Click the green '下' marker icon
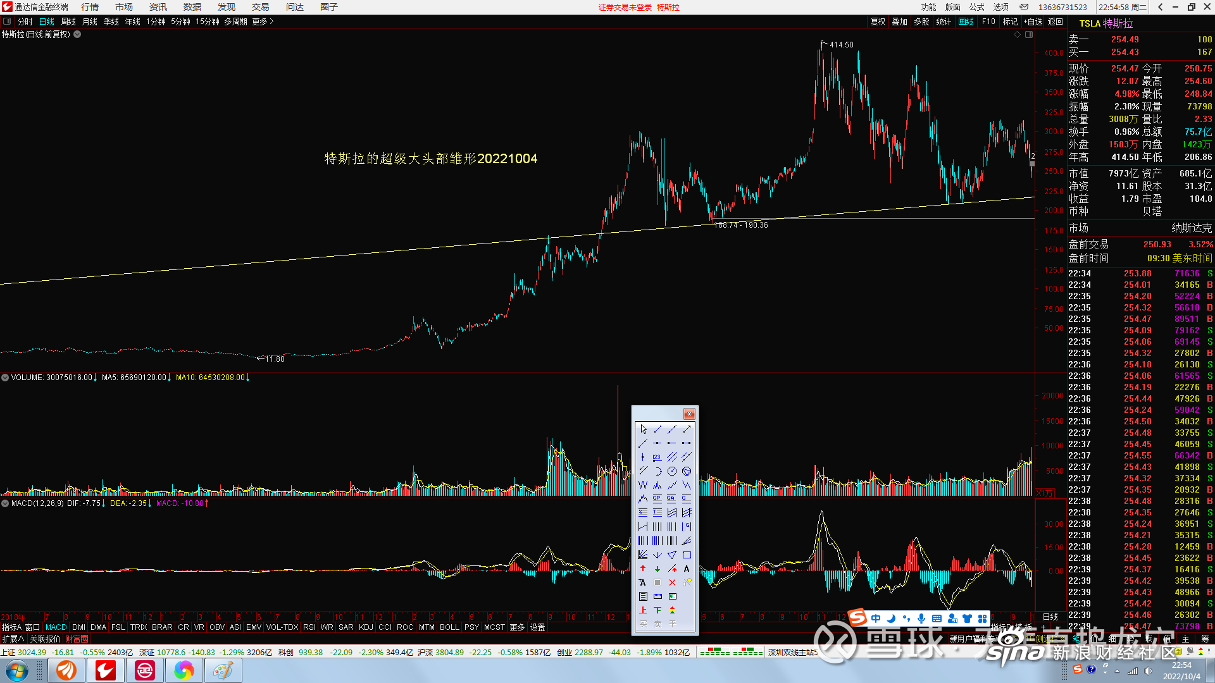This screenshot has width=1215, height=683. click(x=657, y=610)
